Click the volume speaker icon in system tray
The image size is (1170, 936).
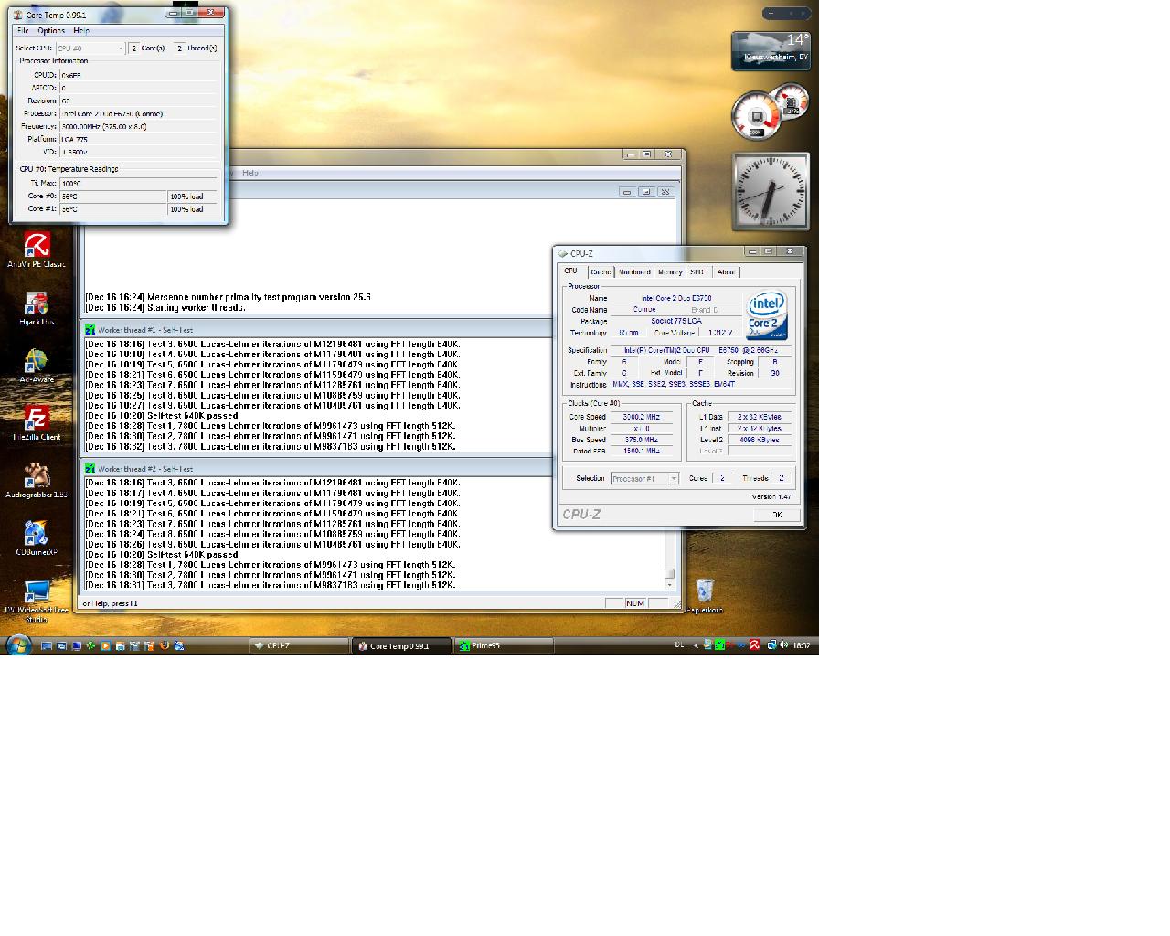pyautogui.click(x=783, y=644)
